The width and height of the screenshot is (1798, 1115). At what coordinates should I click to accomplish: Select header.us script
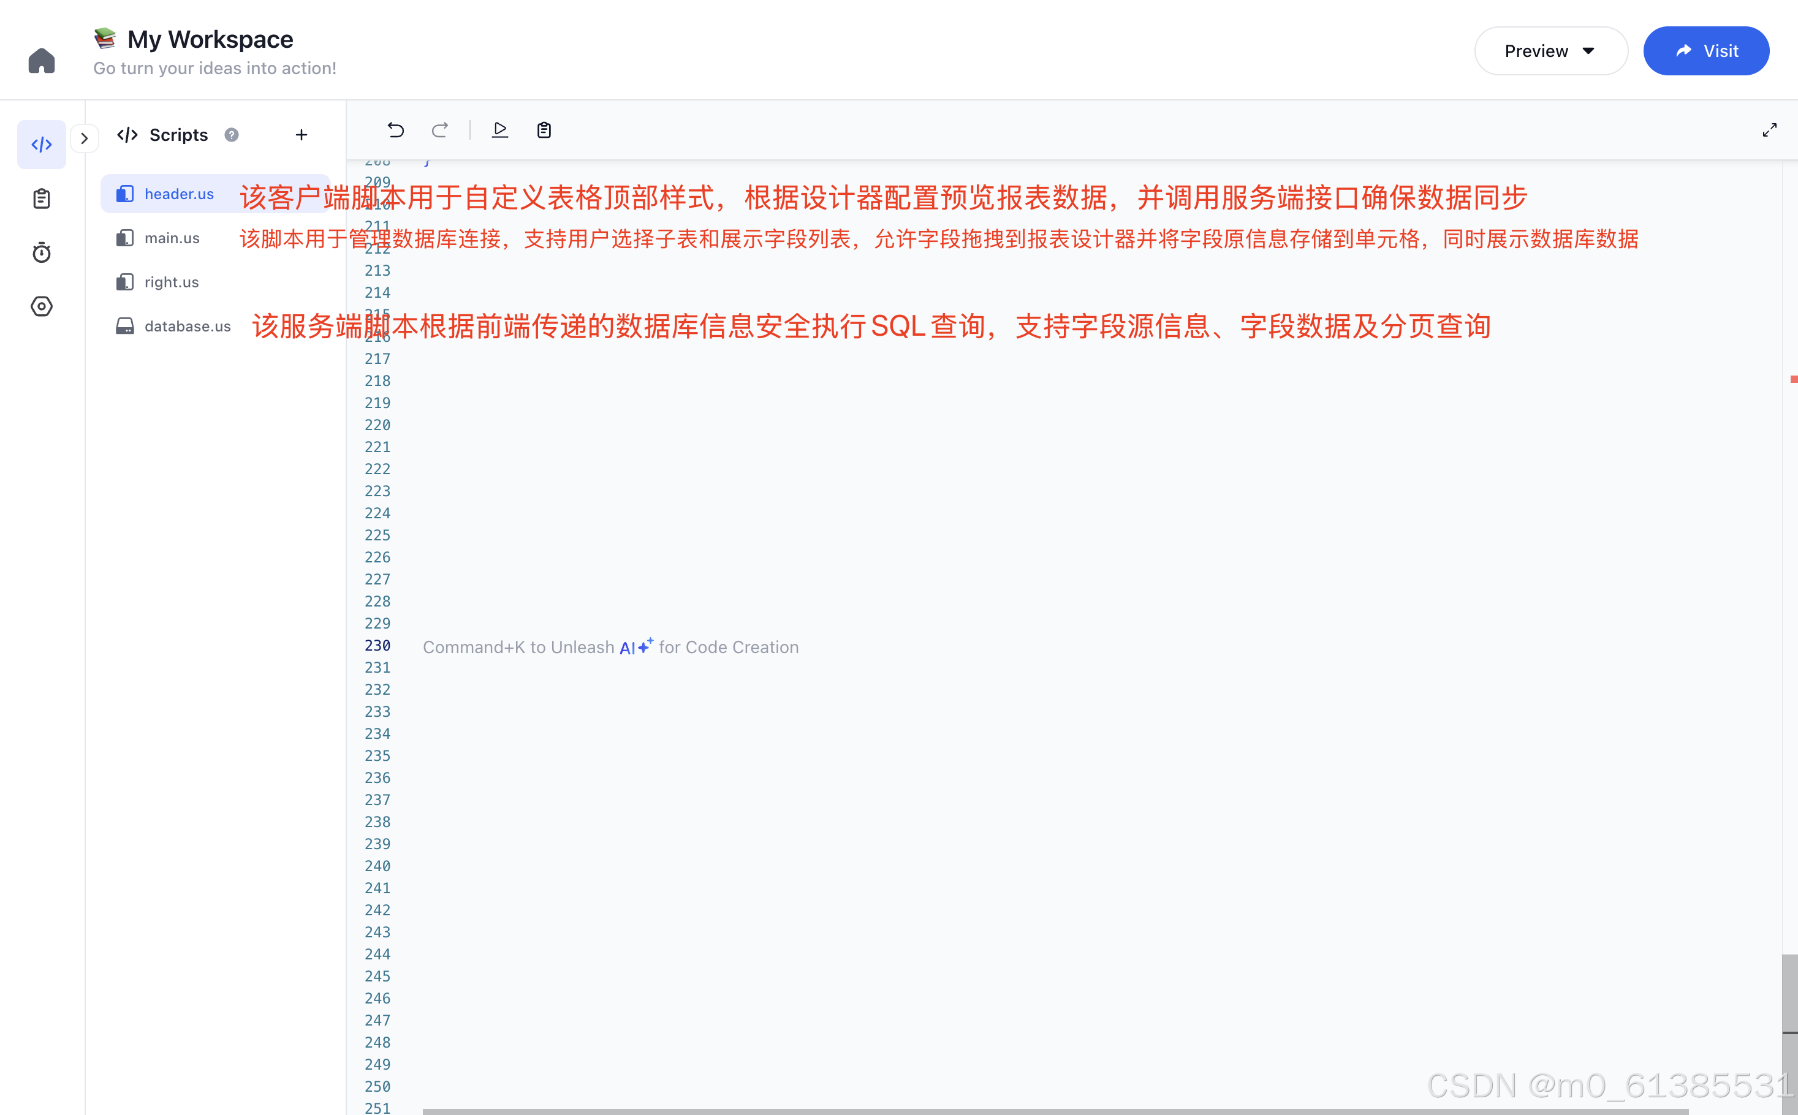[x=178, y=194]
